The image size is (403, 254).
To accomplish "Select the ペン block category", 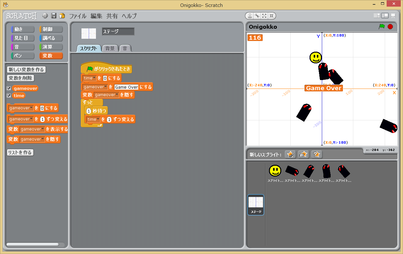I will point(23,56).
